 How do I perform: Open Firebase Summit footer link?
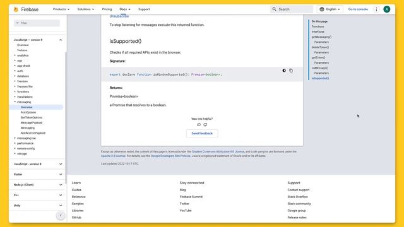(191, 197)
